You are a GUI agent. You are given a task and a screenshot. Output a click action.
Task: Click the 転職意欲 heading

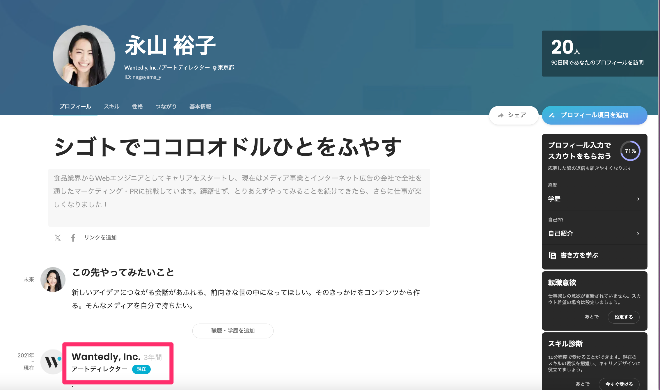point(562,283)
